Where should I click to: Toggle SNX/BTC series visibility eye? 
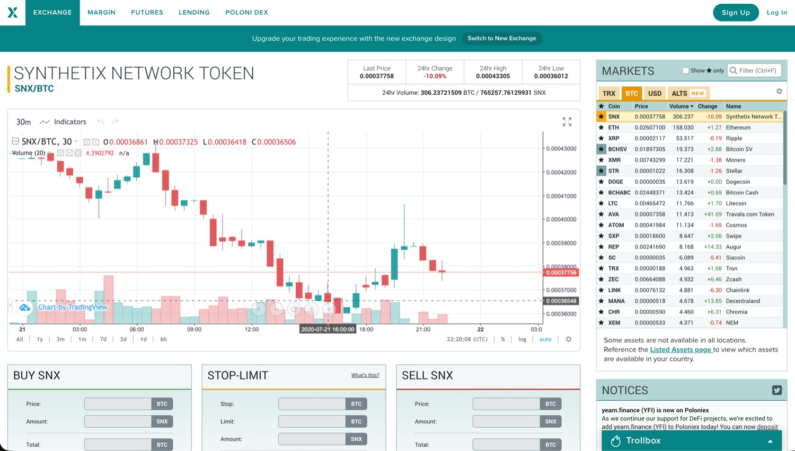pos(86,142)
